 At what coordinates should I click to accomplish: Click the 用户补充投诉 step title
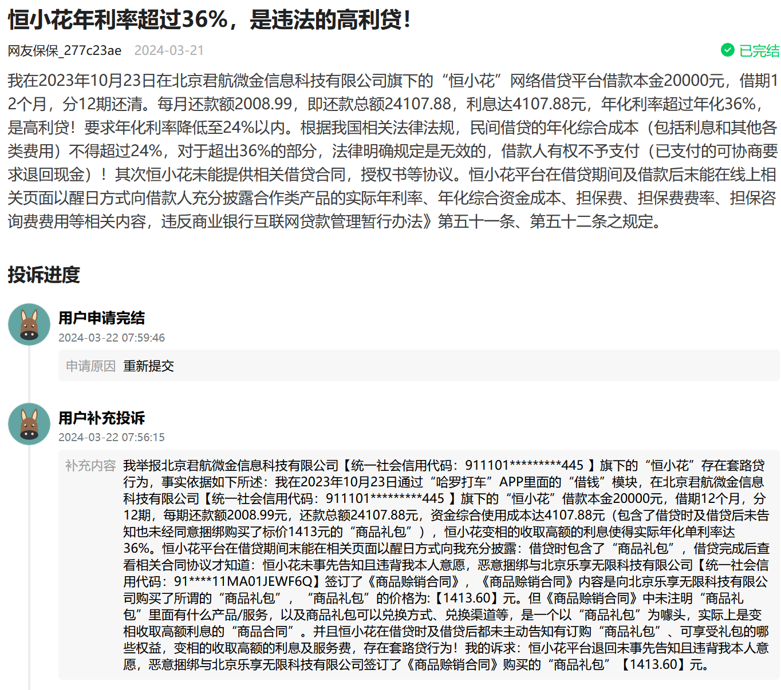click(101, 418)
